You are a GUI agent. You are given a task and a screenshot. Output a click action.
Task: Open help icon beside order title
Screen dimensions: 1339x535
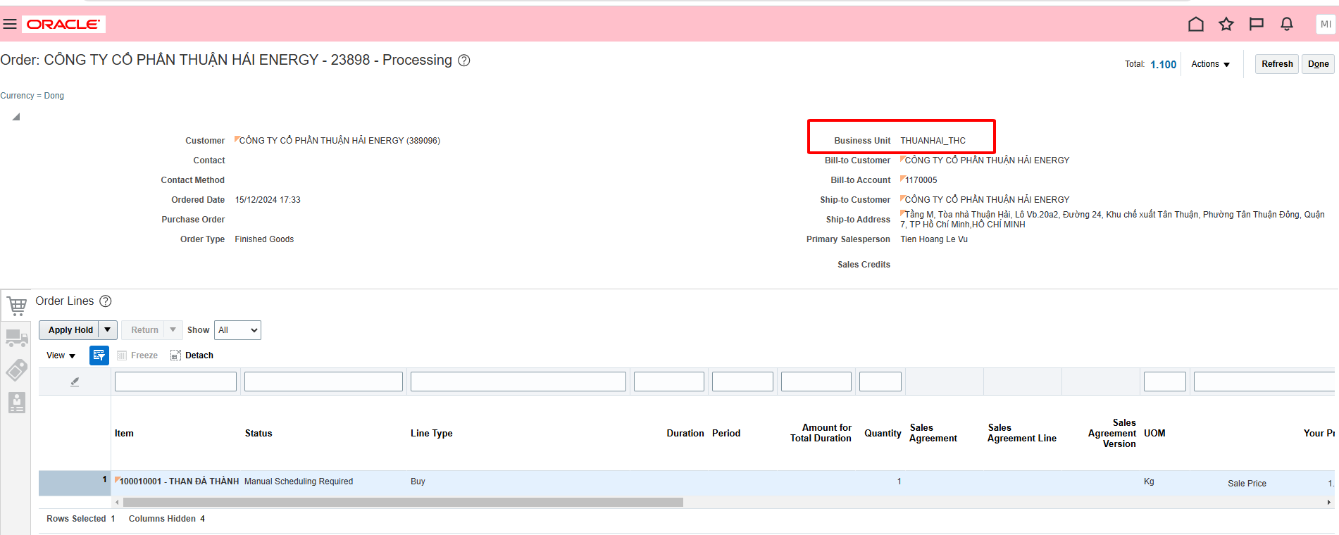click(464, 61)
